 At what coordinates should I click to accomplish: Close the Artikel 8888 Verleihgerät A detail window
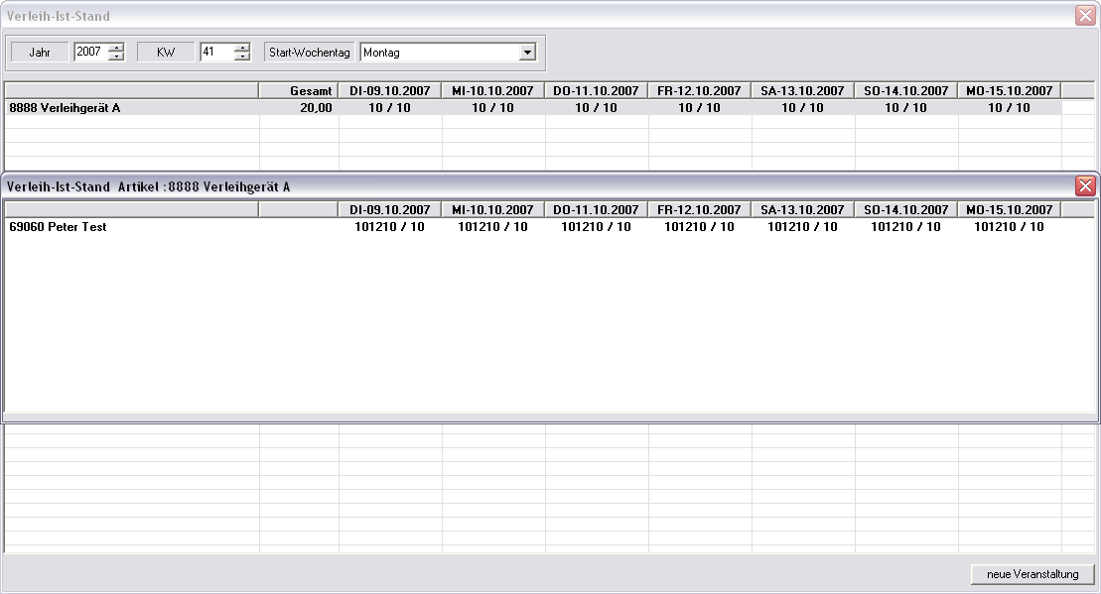click(x=1085, y=186)
